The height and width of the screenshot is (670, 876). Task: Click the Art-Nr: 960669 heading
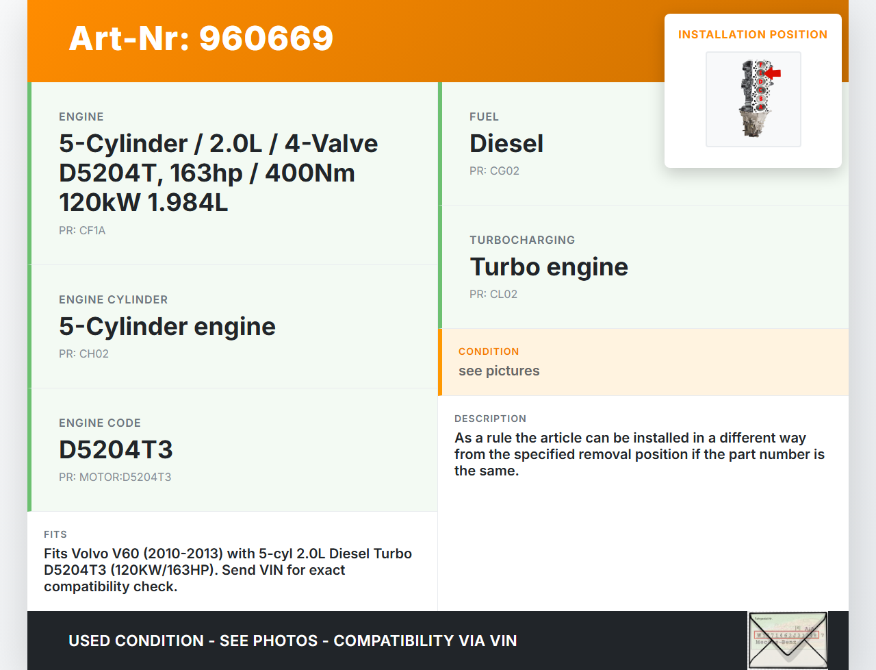(201, 38)
